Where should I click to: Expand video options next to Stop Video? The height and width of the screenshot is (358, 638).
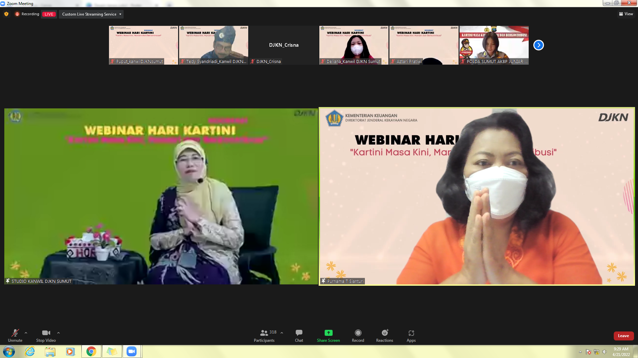point(58,333)
